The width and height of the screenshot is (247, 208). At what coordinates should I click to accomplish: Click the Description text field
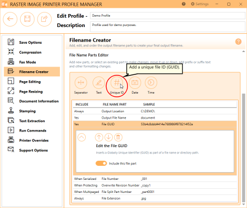pyautogui.click(x=167, y=27)
